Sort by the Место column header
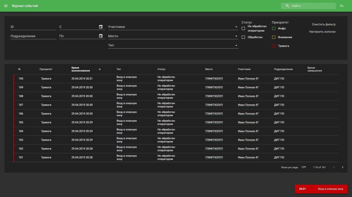352x197 pixels. 209,69
